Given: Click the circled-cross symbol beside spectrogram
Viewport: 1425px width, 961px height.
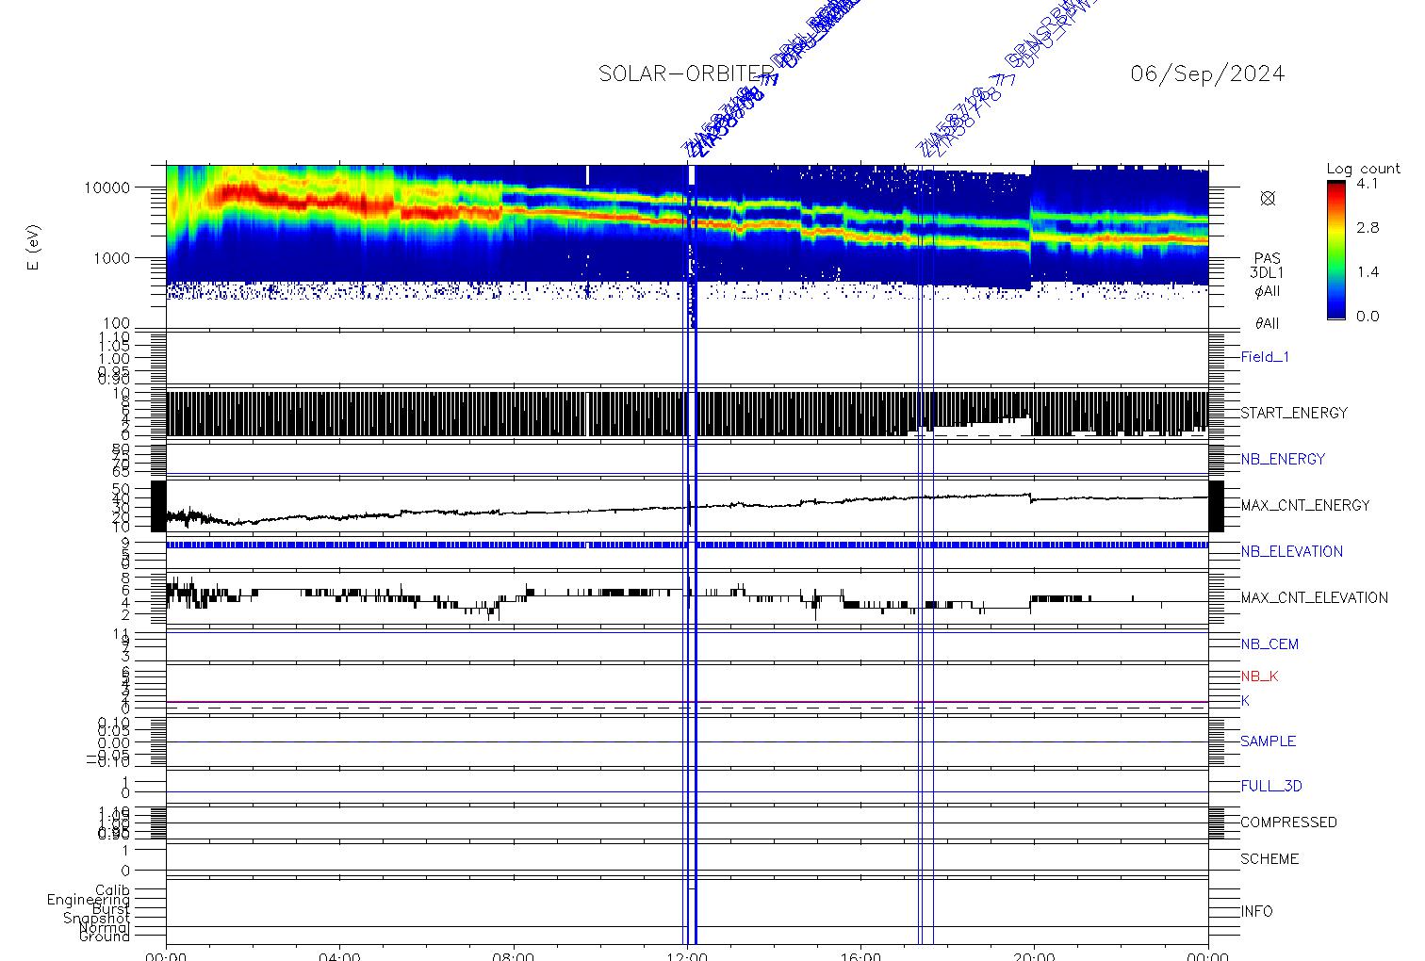Looking at the screenshot, I should pos(1268,198).
